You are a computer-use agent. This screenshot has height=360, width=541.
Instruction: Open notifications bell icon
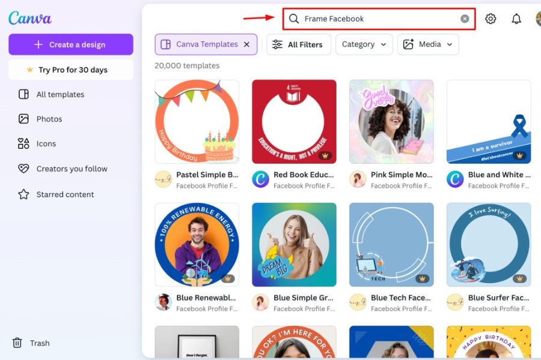coord(516,19)
